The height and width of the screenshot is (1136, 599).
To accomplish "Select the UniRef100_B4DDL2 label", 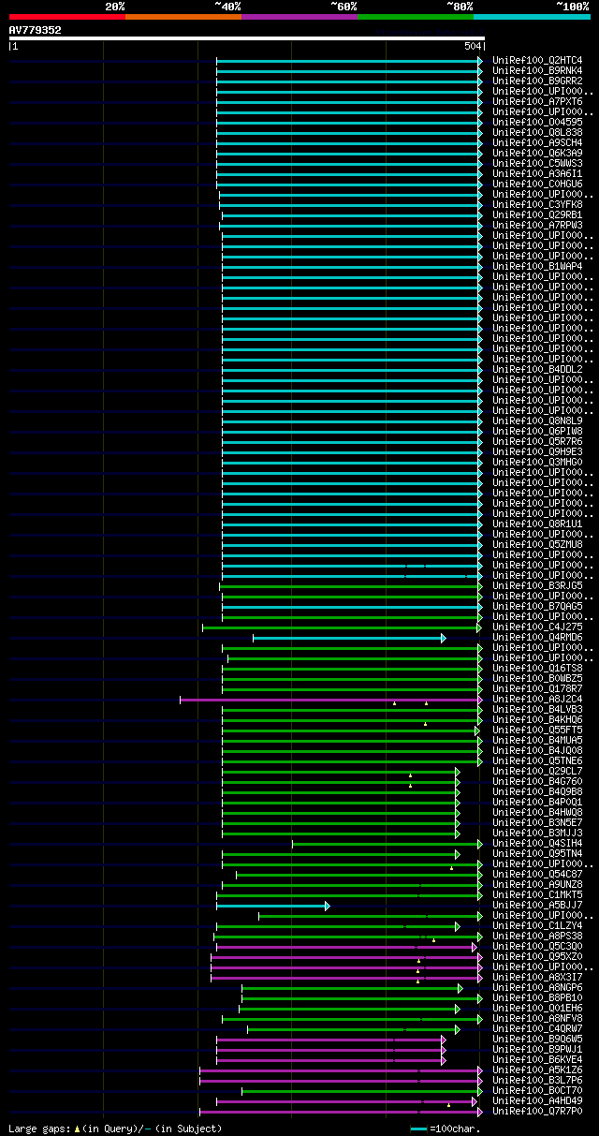I will (537, 369).
